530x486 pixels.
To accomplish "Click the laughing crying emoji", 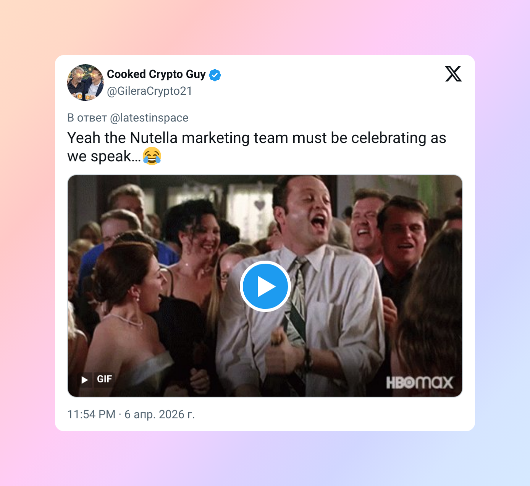I will coord(152,156).
